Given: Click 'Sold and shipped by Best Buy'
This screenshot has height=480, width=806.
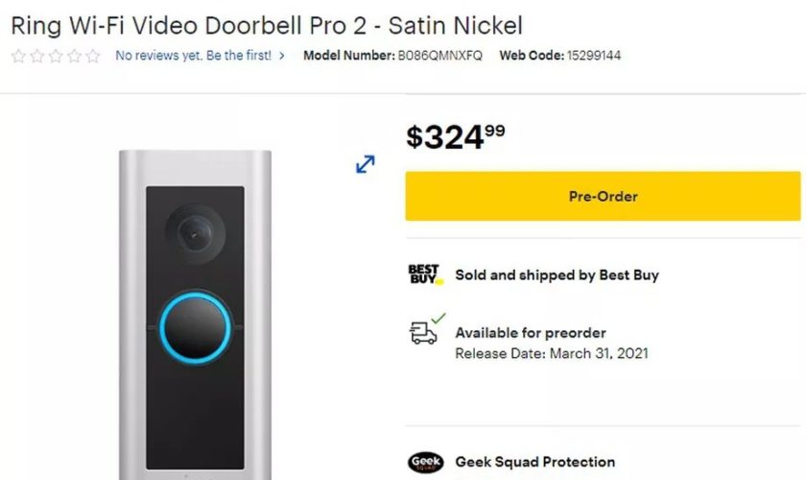Looking at the screenshot, I should (557, 276).
